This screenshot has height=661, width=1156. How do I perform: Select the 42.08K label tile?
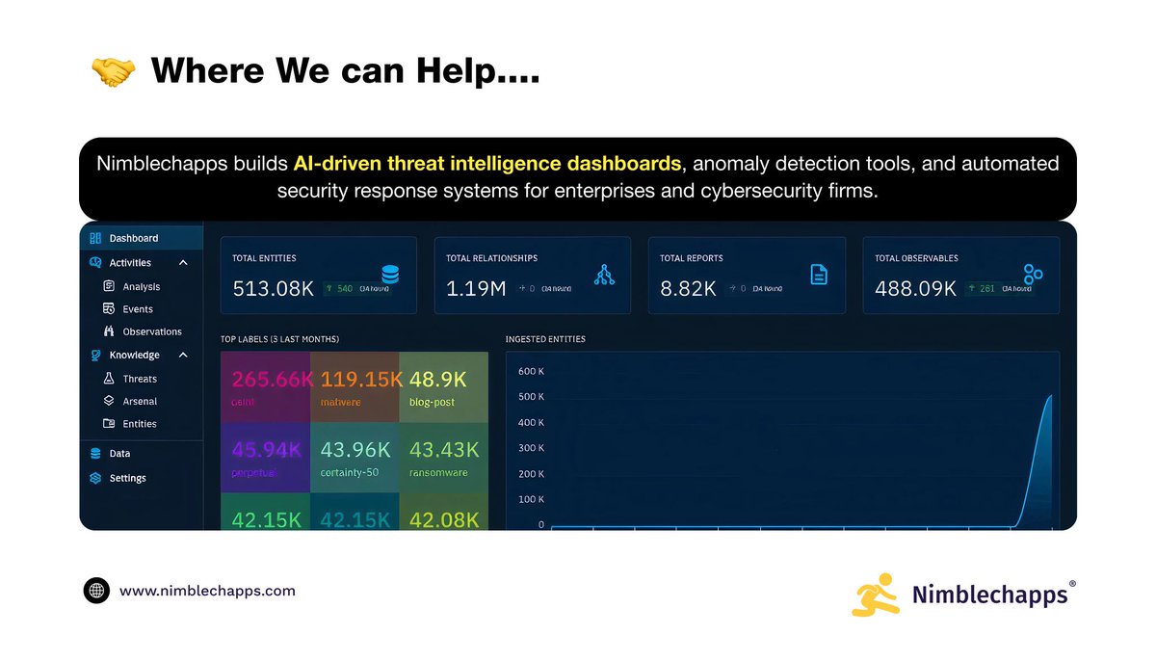pyautogui.click(x=443, y=512)
